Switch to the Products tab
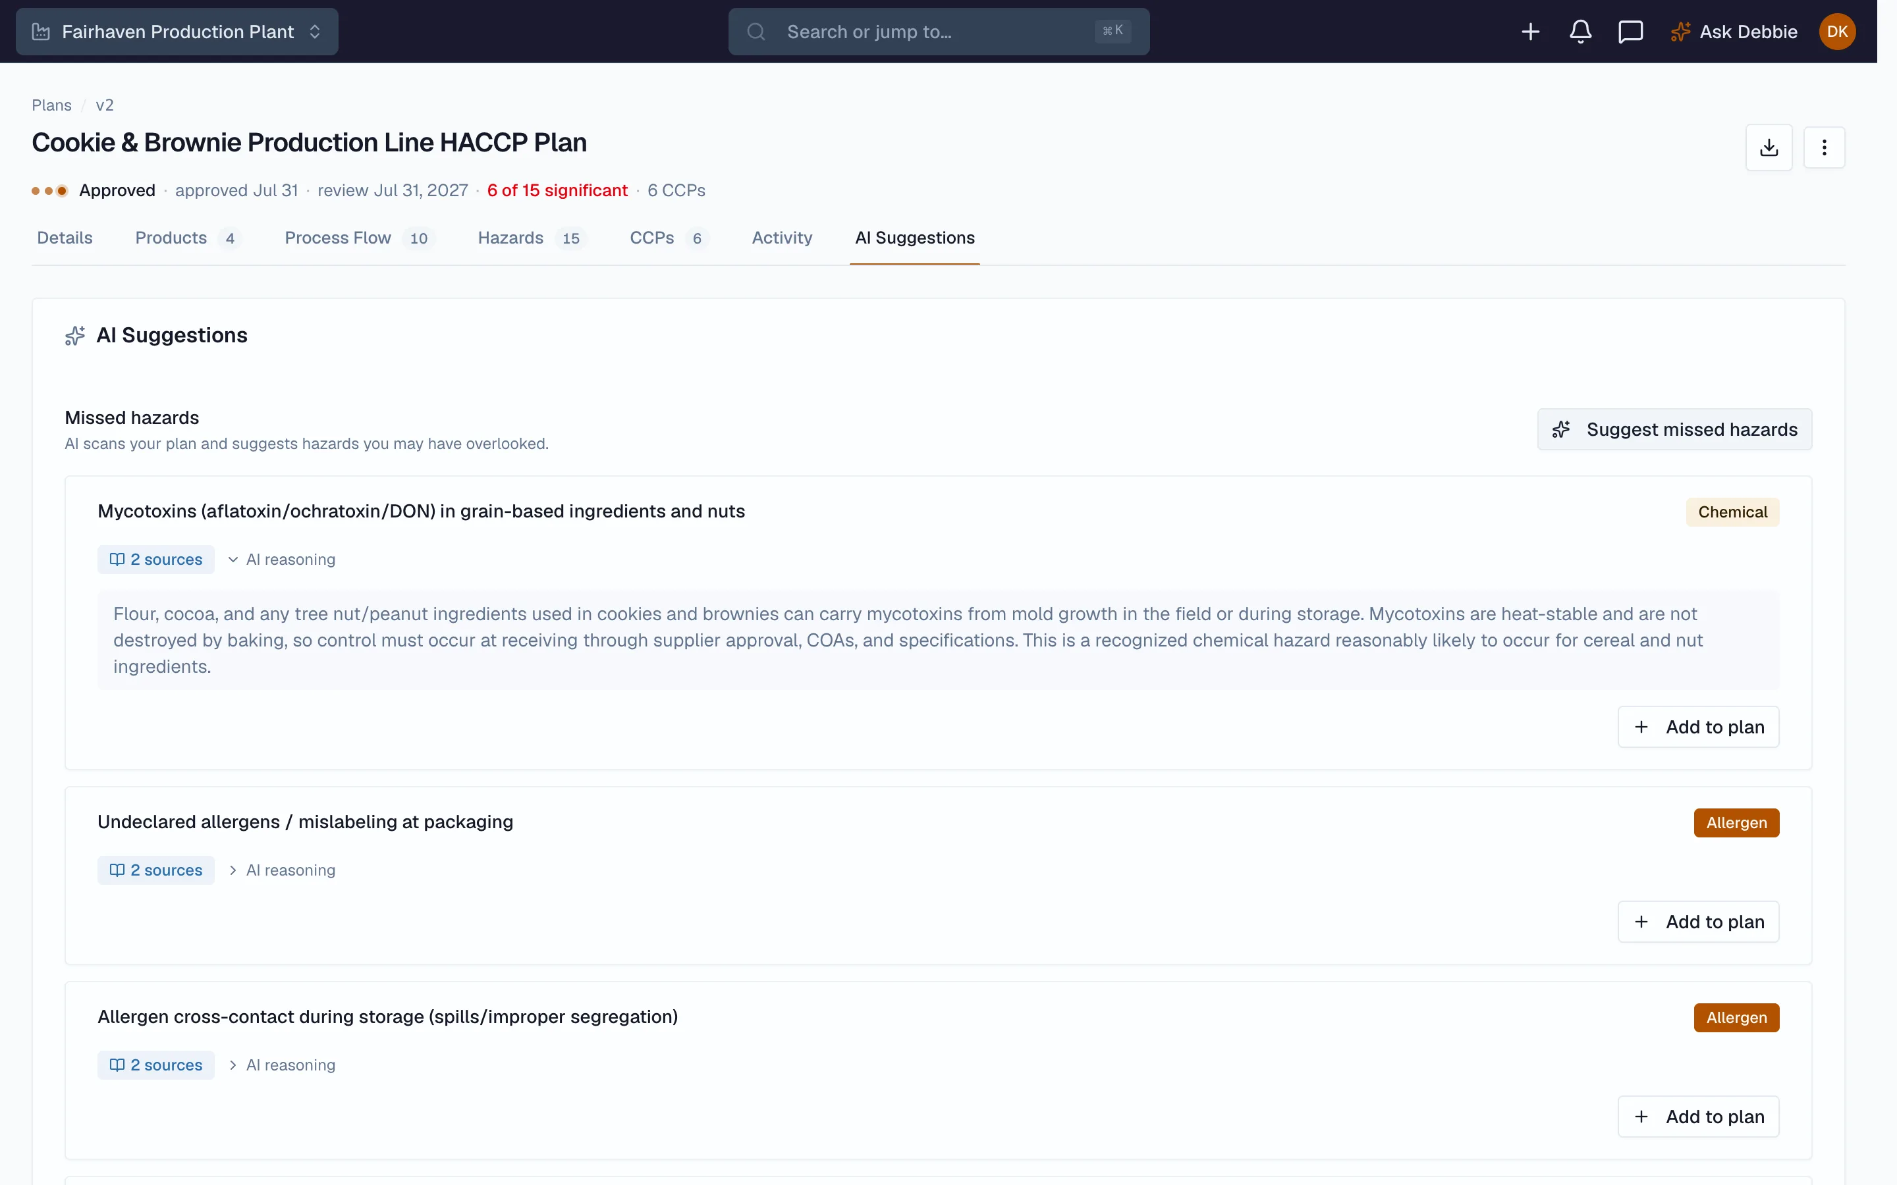1897x1185 pixels. click(188, 238)
